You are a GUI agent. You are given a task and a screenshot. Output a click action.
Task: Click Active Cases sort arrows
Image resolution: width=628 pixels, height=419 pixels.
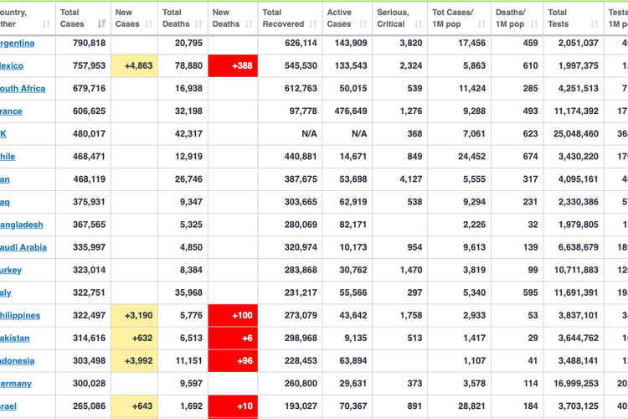tap(363, 24)
